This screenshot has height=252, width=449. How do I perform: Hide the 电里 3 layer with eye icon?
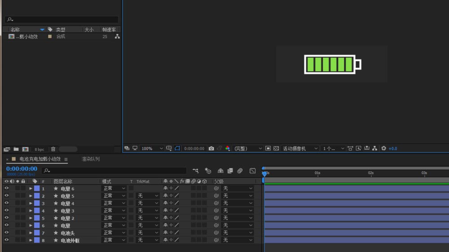click(6, 211)
